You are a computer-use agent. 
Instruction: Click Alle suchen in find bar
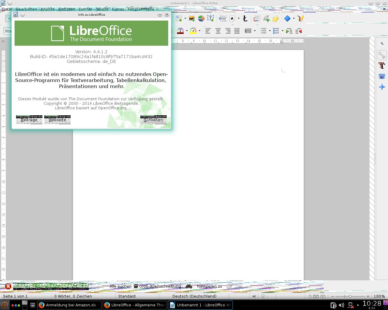[x=120, y=286]
